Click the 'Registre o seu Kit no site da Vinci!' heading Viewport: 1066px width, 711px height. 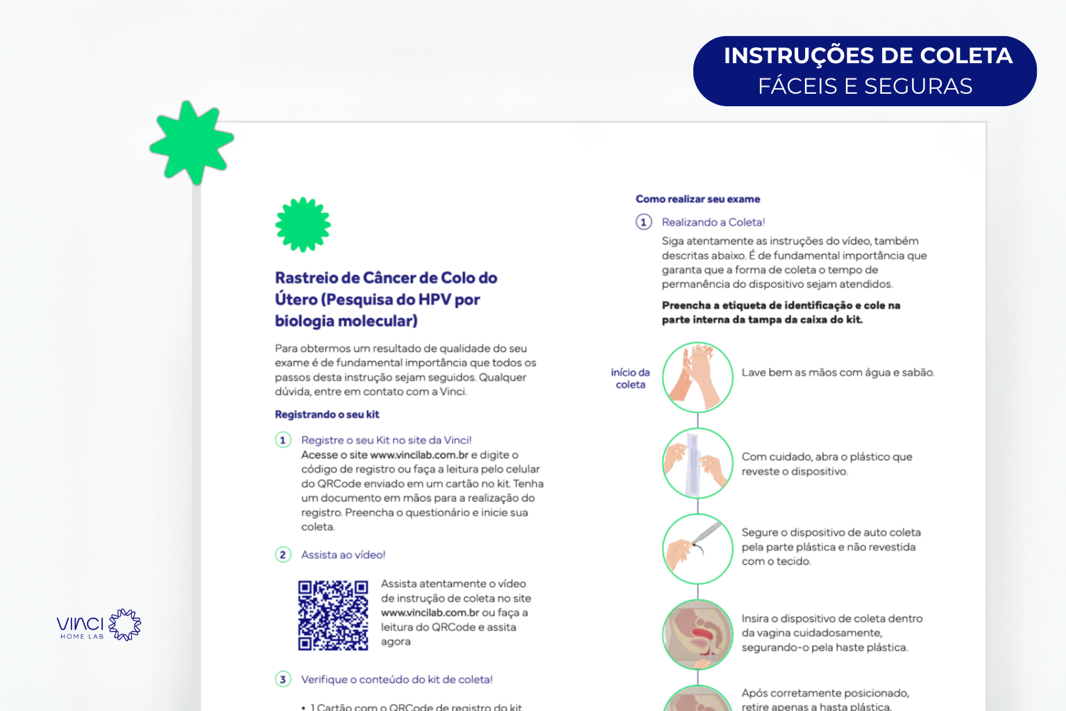click(387, 440)
